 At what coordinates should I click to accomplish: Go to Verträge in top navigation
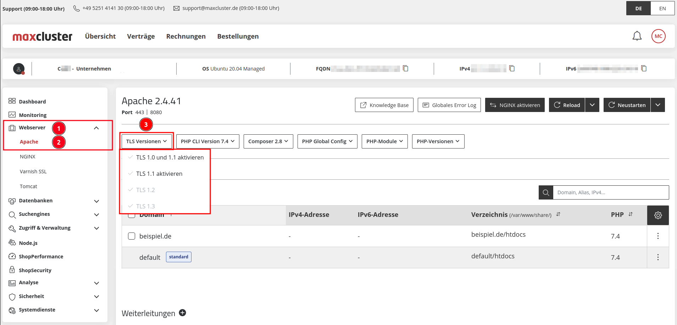[141, 36]
